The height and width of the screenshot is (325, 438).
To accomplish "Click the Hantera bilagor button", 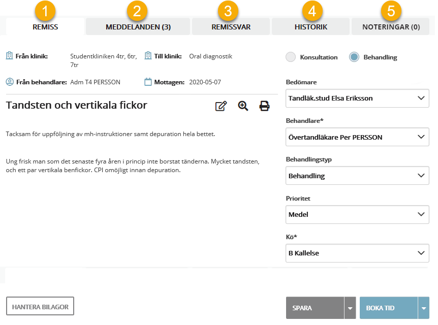I will click(40, 307).
